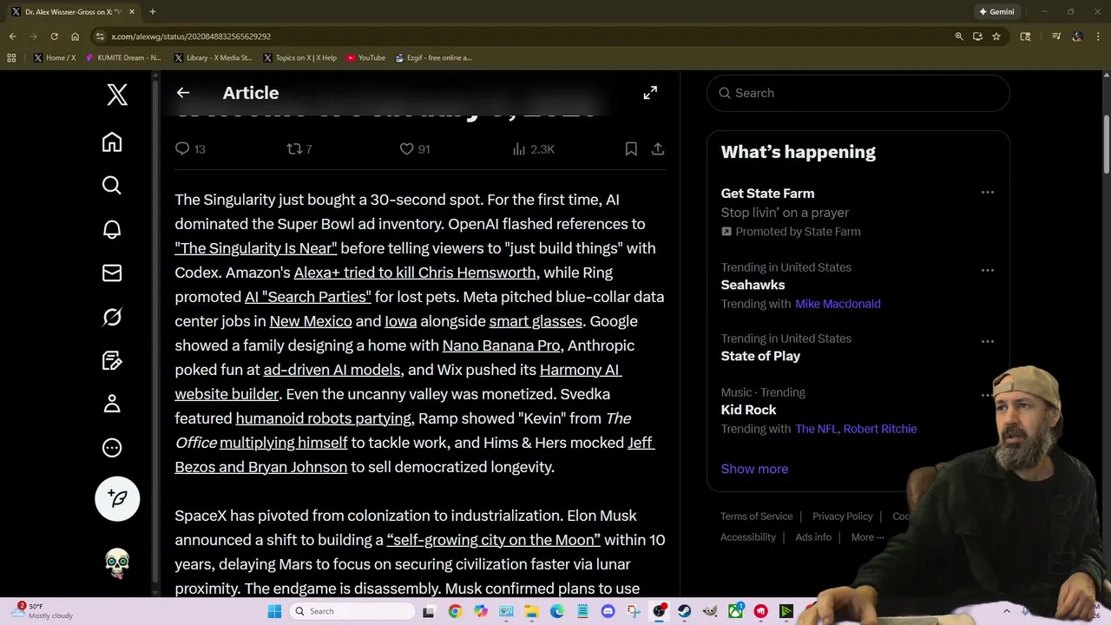Open the Terms of Service footer link
1111x625 pixels.
pos(756,516)
